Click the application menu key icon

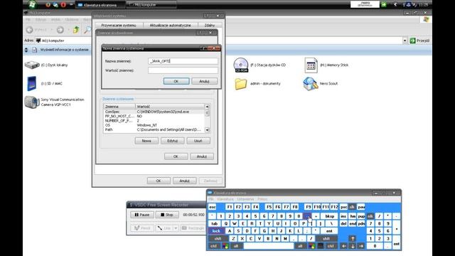click(x=321, y=246)
